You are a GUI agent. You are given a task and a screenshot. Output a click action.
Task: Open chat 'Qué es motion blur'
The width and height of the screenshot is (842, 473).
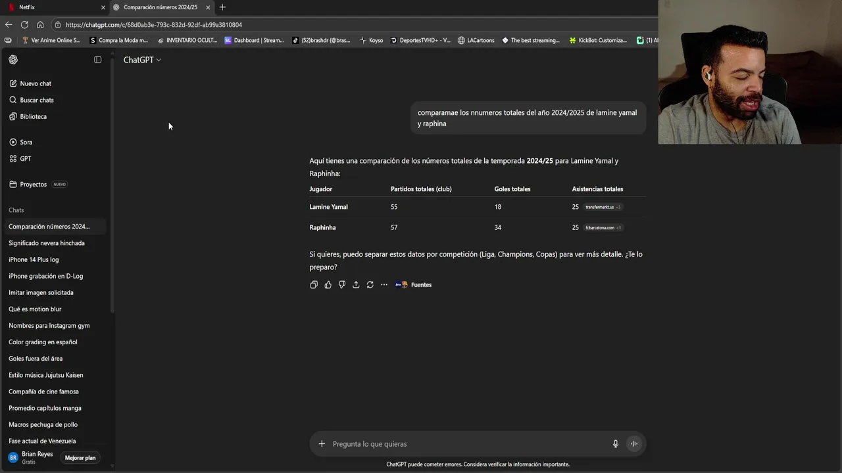[x=35, y=309]
